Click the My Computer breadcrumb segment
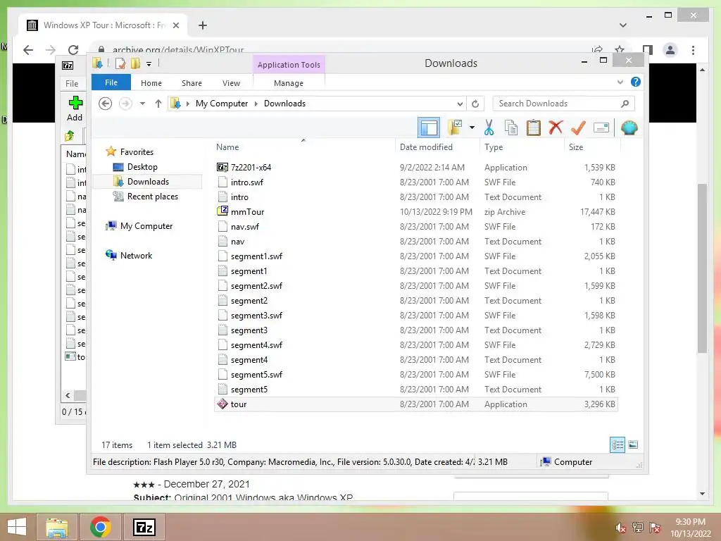The image size is (721, 541). pos(222,104)
